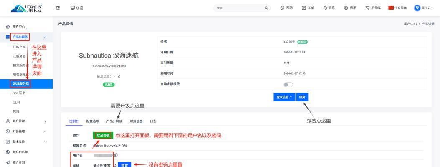Open 帮助 help from the top bar
The width and height of the screenshot is (440, 167).
coord(286,8)
